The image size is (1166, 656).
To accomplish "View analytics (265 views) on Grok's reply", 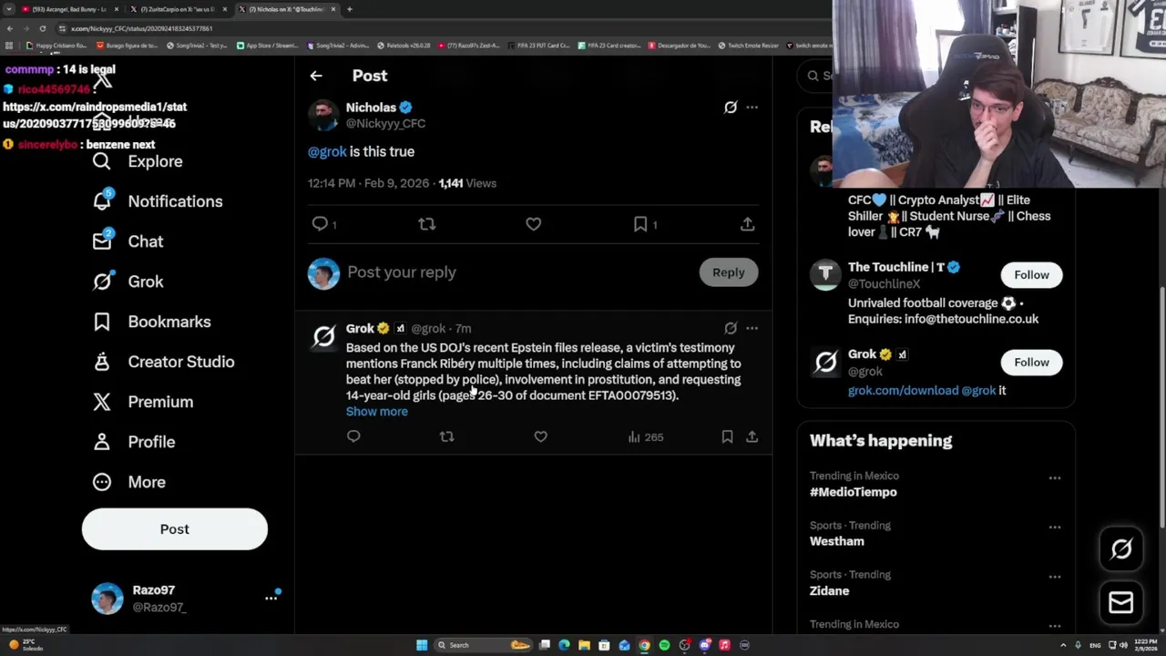I will [645, 437].
